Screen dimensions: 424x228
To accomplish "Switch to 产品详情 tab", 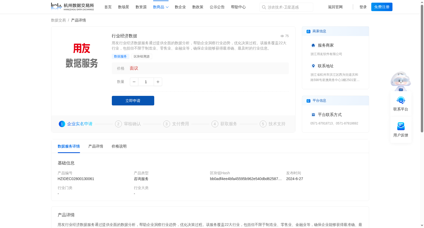I will (96, 146).
